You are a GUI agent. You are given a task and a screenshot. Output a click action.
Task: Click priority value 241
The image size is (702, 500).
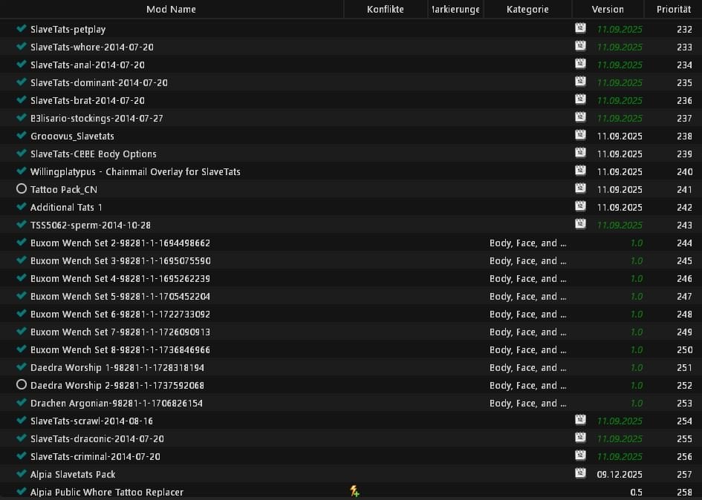click(x=684, y=190)
